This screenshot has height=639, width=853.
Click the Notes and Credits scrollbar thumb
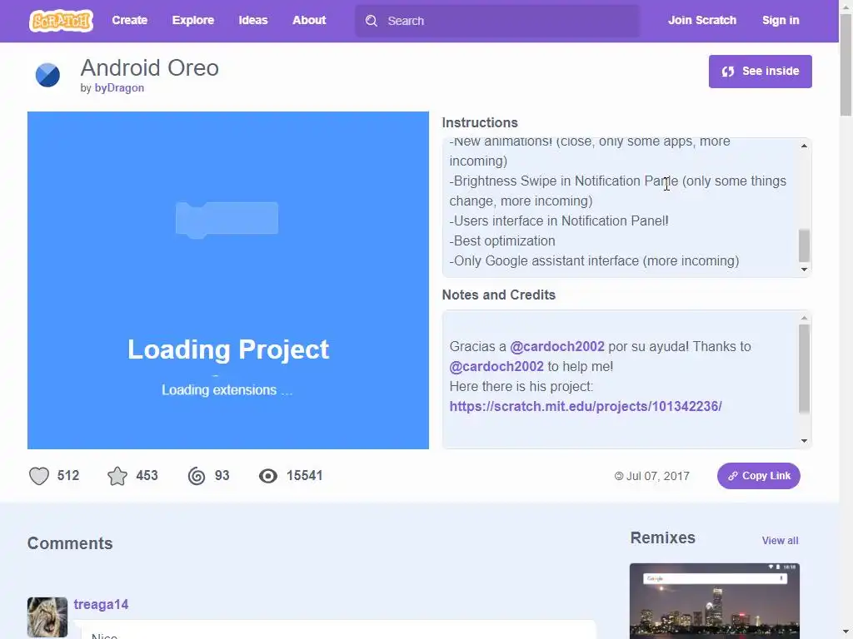click(804, 369)
